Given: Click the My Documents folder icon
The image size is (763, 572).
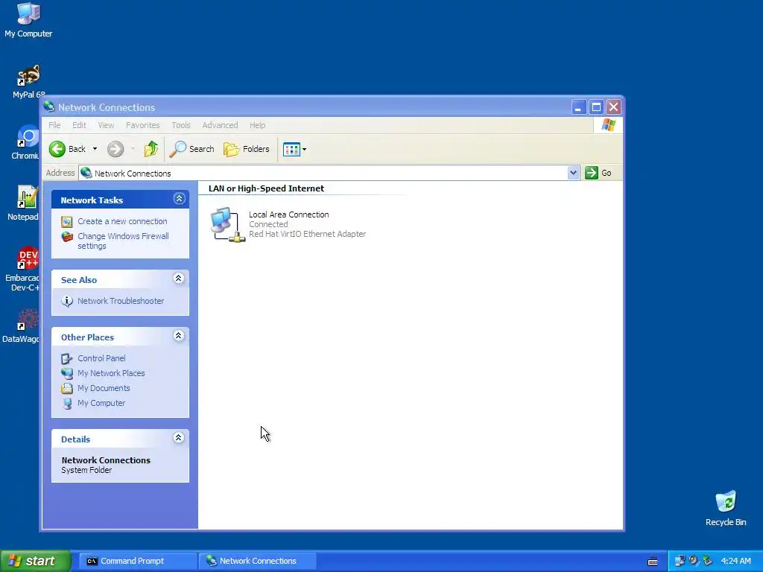Looking at the screenshot, I should 66,388.
